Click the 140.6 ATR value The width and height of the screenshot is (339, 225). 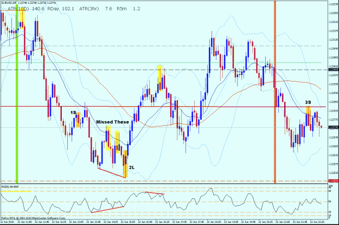tap(38, 9)
